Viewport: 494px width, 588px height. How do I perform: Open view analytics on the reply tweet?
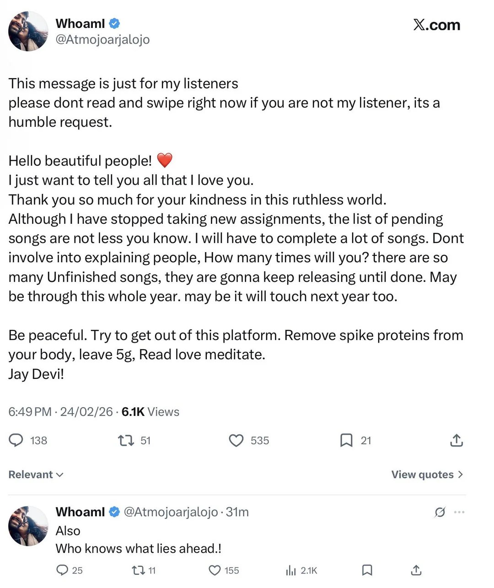pyautogui.click(x=291, y=570)
